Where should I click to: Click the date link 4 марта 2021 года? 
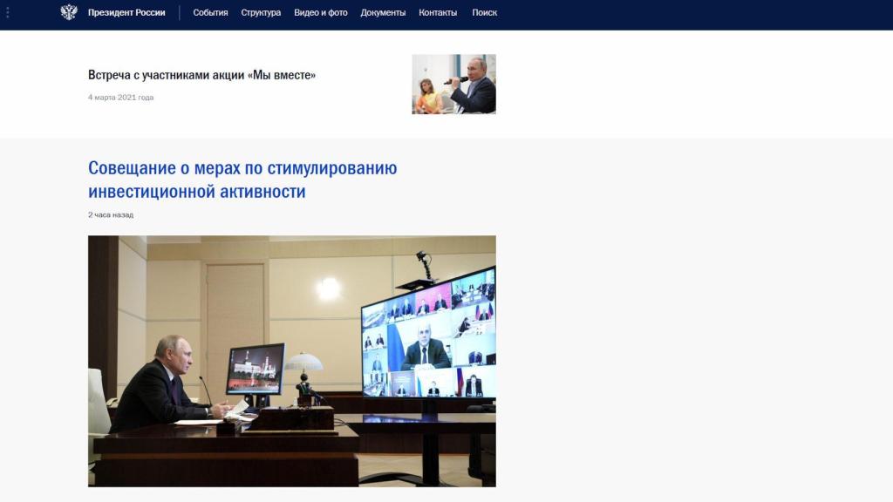point(119,98)
